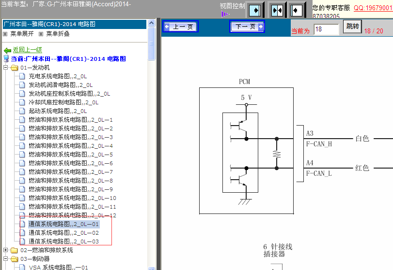Click the 菜单折叠 menu icon
This screenshot has height=270, width=393.
click(41, 34)
